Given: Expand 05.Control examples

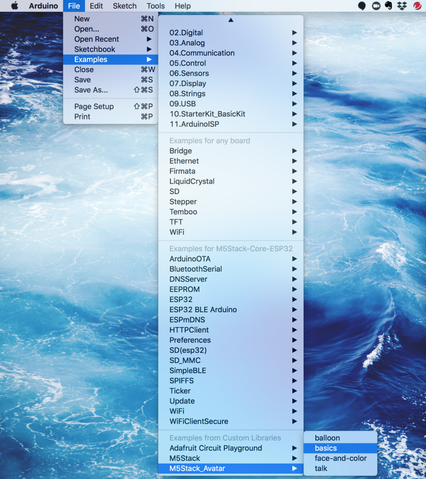Looking at the screenshot, I should (x=231, y=63).
